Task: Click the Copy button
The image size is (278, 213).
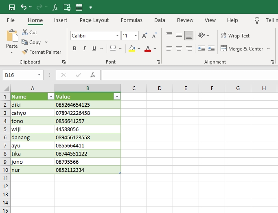Action: (x=31, y=42)
